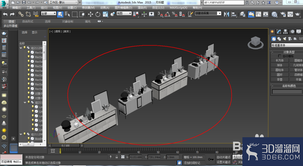Toggle 3D Snaps in main toolbar

click(x=160, y=14)
